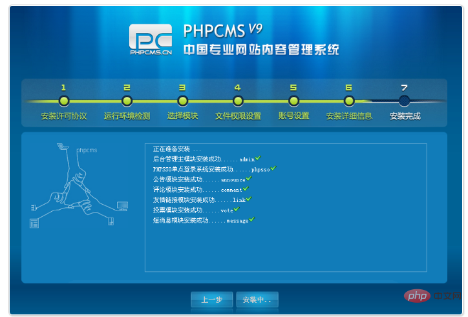
Task: Click green checkmark beside vote
Action: [x=237, y=209]
